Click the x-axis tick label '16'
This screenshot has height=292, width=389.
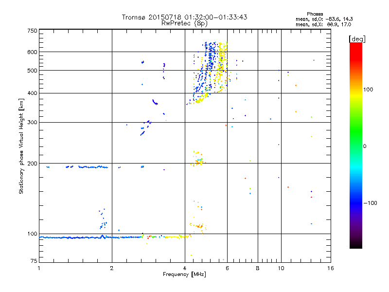pyautogui.click(x=331, y=268)
